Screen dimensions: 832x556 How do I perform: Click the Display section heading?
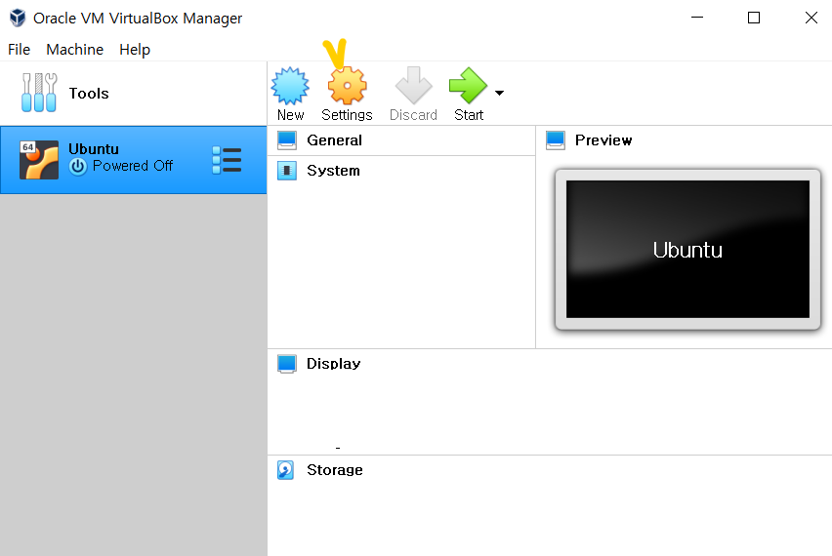tap(333, 364)
